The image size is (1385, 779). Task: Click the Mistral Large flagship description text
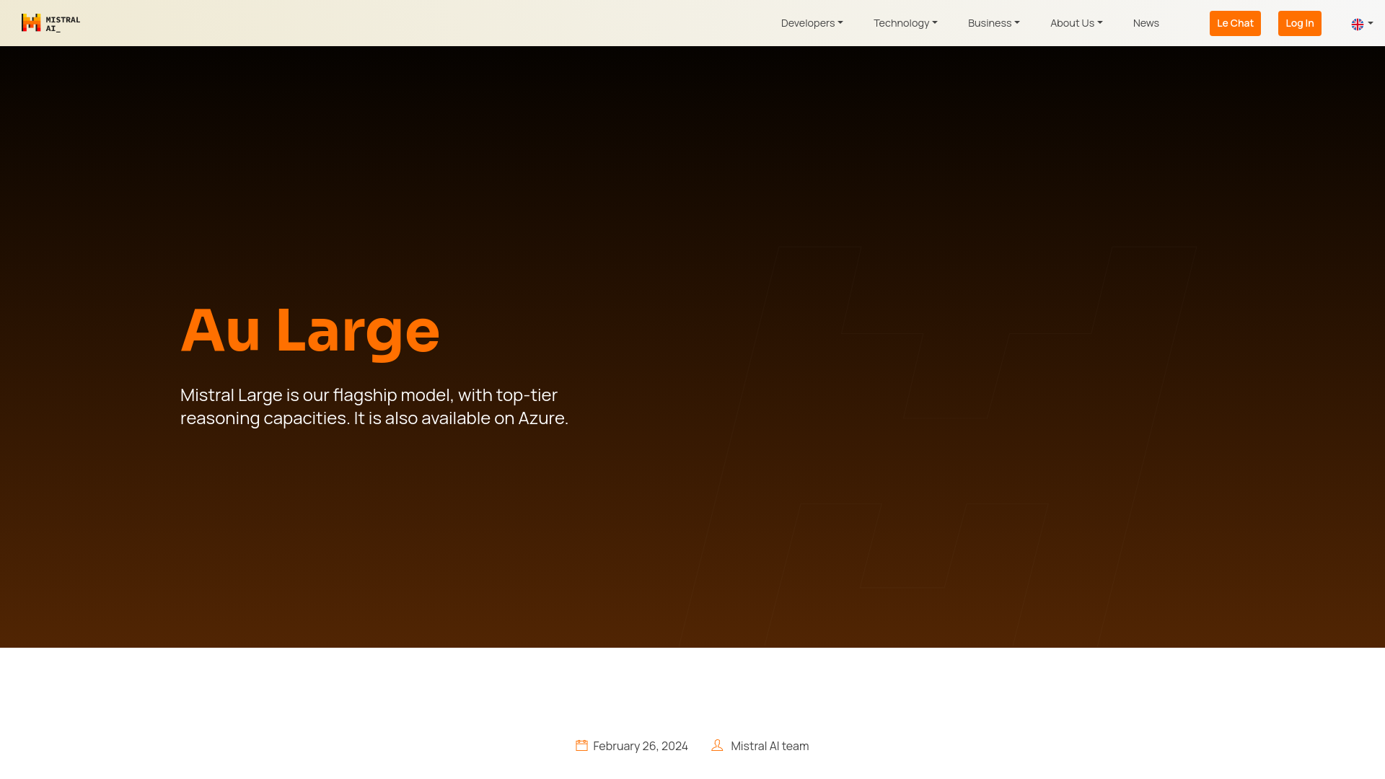374,406
